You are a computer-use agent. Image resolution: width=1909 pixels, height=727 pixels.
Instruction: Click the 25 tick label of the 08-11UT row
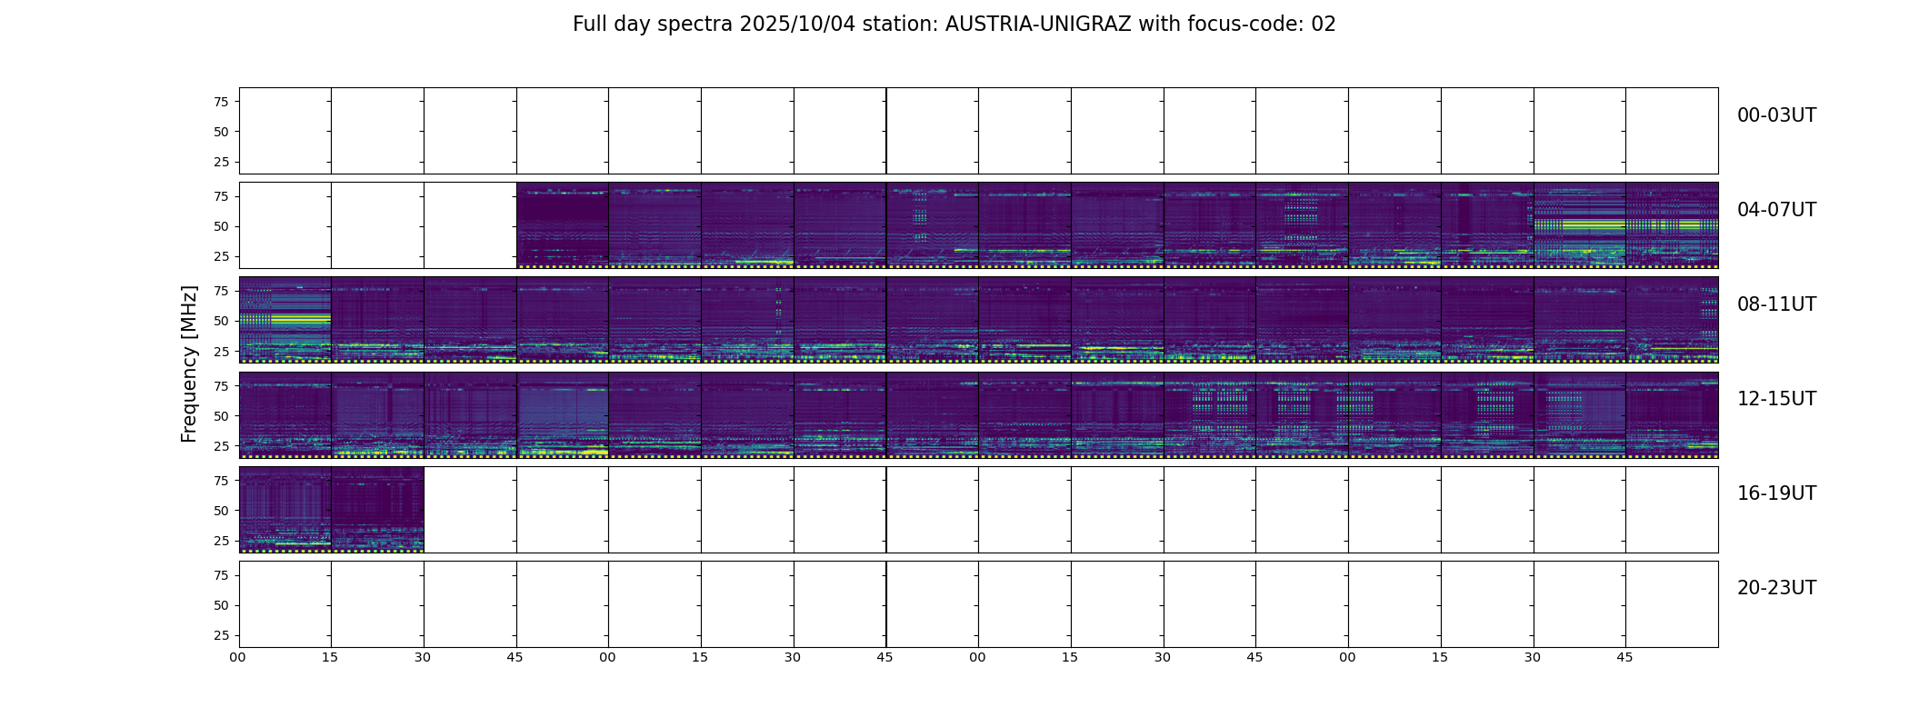(x=221, y=351)
